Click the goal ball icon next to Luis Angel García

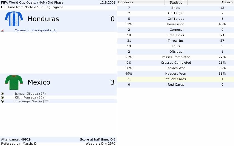coord(2,101)
